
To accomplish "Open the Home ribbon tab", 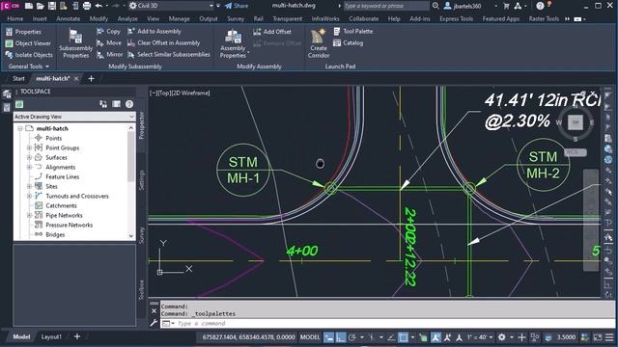I will (15, 18).
